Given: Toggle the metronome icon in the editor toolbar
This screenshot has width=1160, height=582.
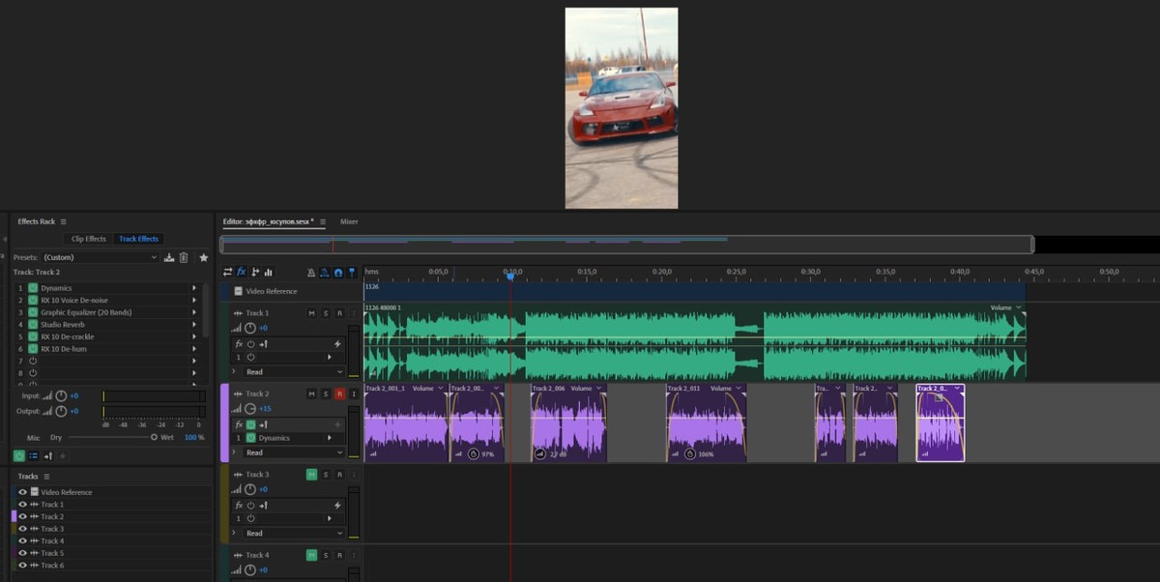Looking at the screenshot, I should [311, 273].
